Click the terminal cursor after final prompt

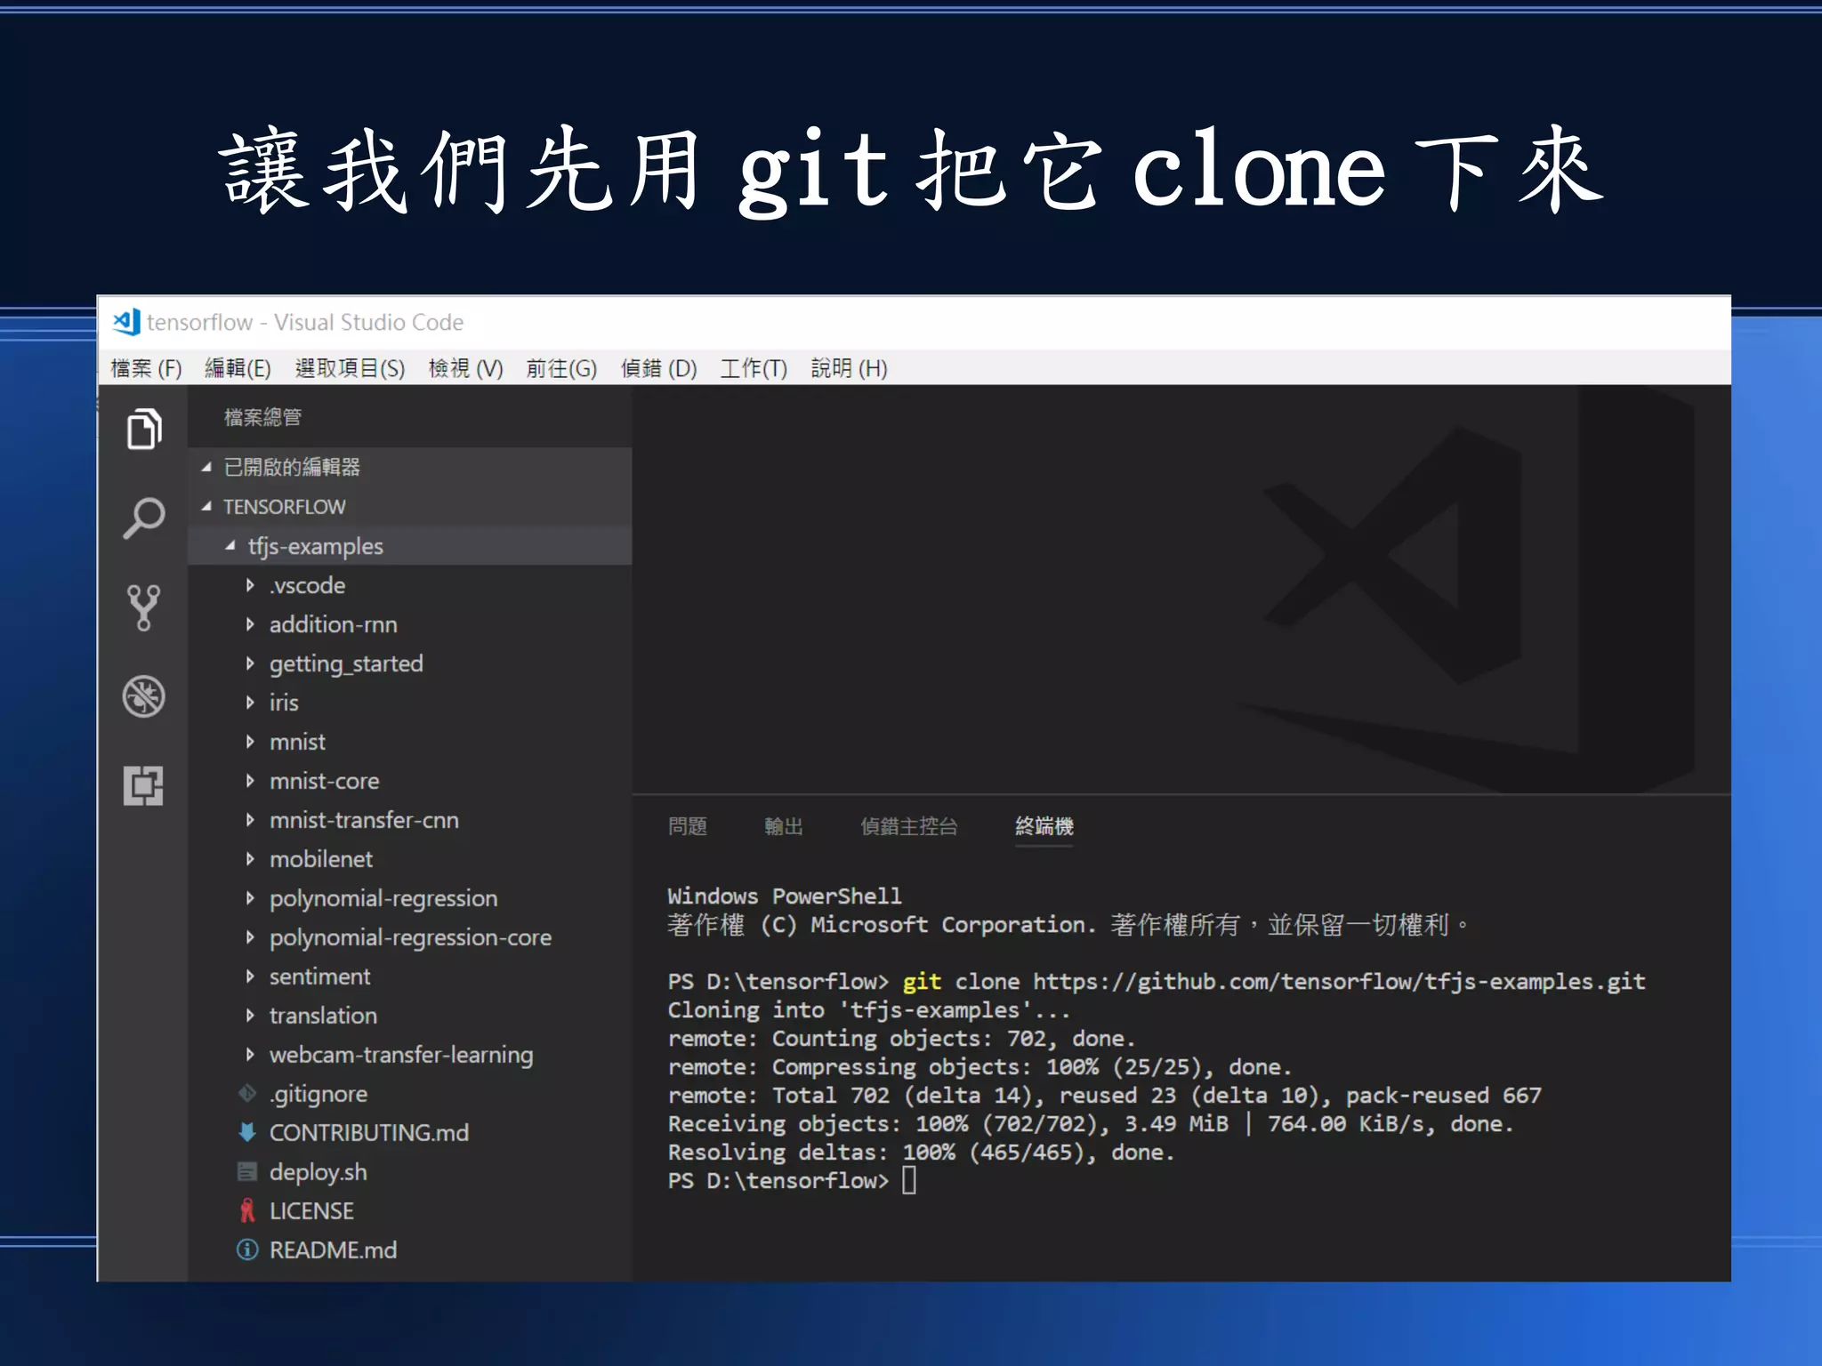[x=909, y=1180]
